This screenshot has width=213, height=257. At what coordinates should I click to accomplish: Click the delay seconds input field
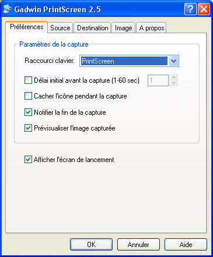[x=158, y=80]
